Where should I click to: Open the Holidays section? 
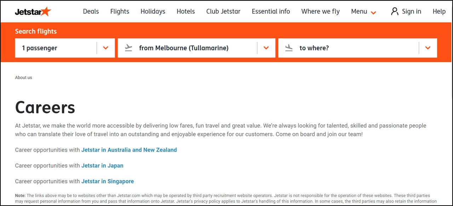153,11
